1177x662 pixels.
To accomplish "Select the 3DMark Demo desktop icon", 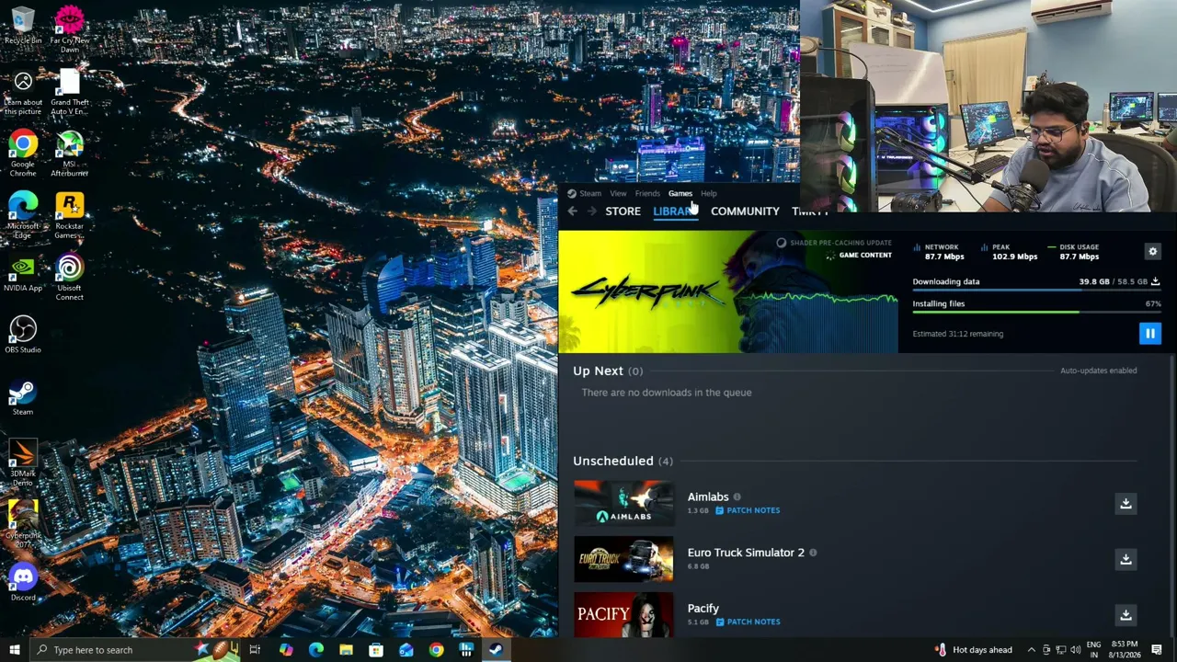I will click(x=23, y=462).
